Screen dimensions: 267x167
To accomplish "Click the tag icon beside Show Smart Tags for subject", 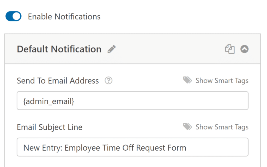I will [187, 127].
